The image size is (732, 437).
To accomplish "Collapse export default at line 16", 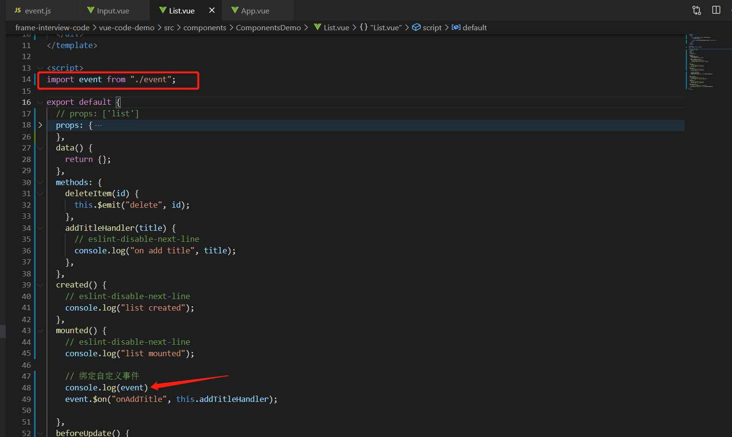I will click(40, 102).
